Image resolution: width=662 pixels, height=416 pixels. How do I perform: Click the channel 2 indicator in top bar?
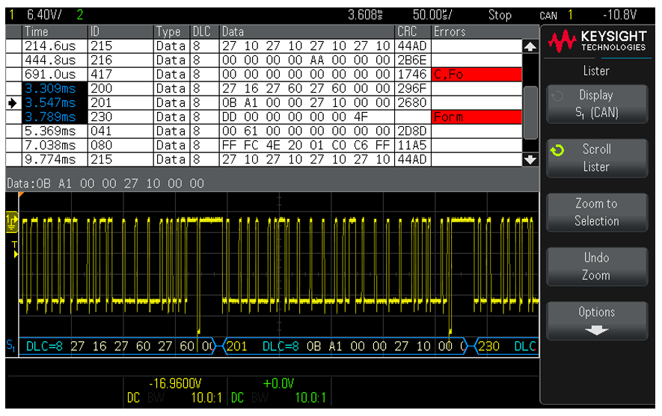pos(80,15)
